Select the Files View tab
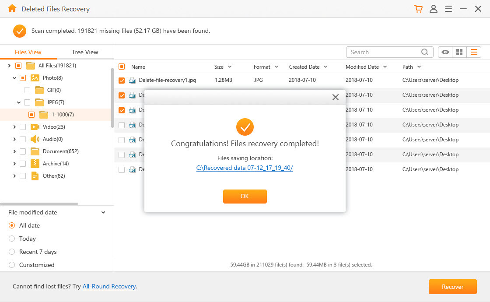This screenshot has width=490, height=302. [28, 52]
